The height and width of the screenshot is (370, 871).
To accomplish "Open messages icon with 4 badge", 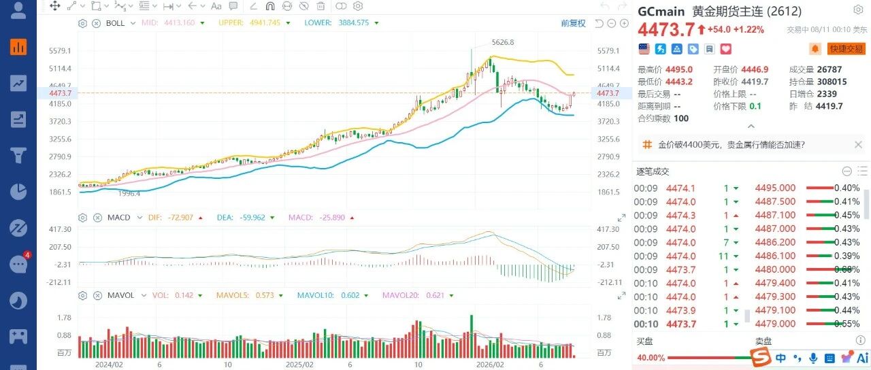I will pos(18,264).
